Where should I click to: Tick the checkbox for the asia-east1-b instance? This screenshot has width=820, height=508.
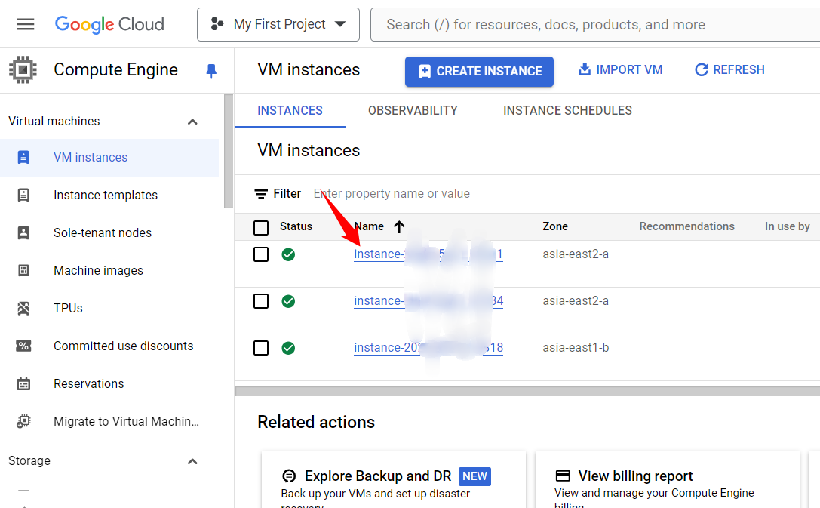pyautogui.click(x=261, y=348)
